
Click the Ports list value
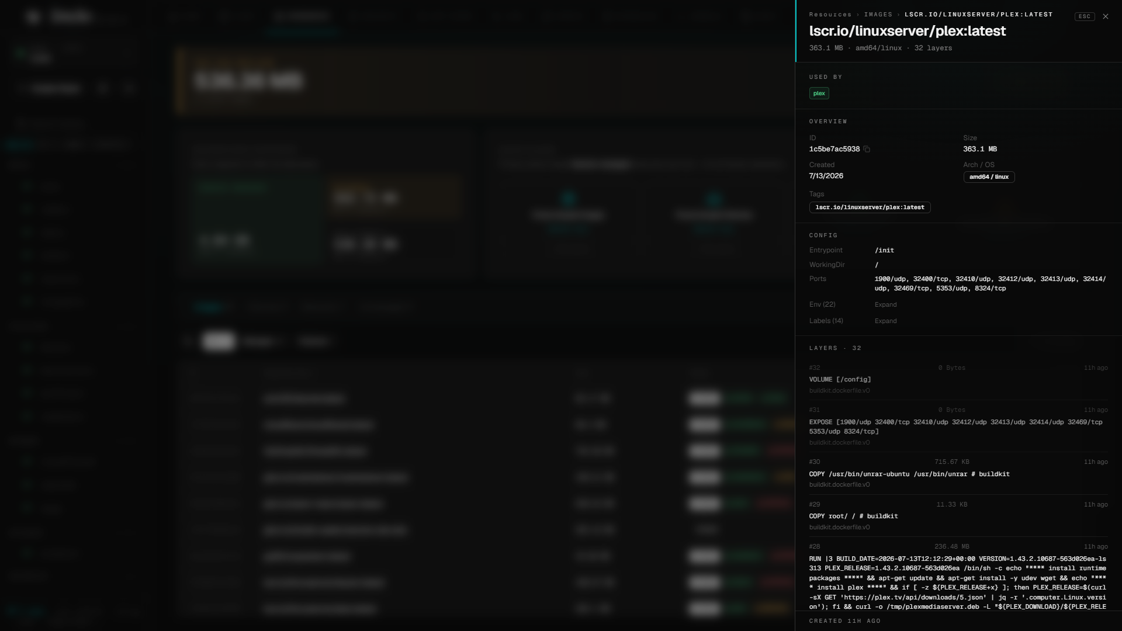990,284
